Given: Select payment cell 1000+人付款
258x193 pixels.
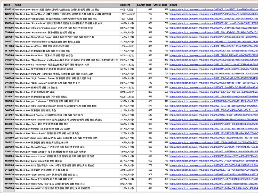Looking at the screenshot, I should pyautogui.click(x=128, y=46).
